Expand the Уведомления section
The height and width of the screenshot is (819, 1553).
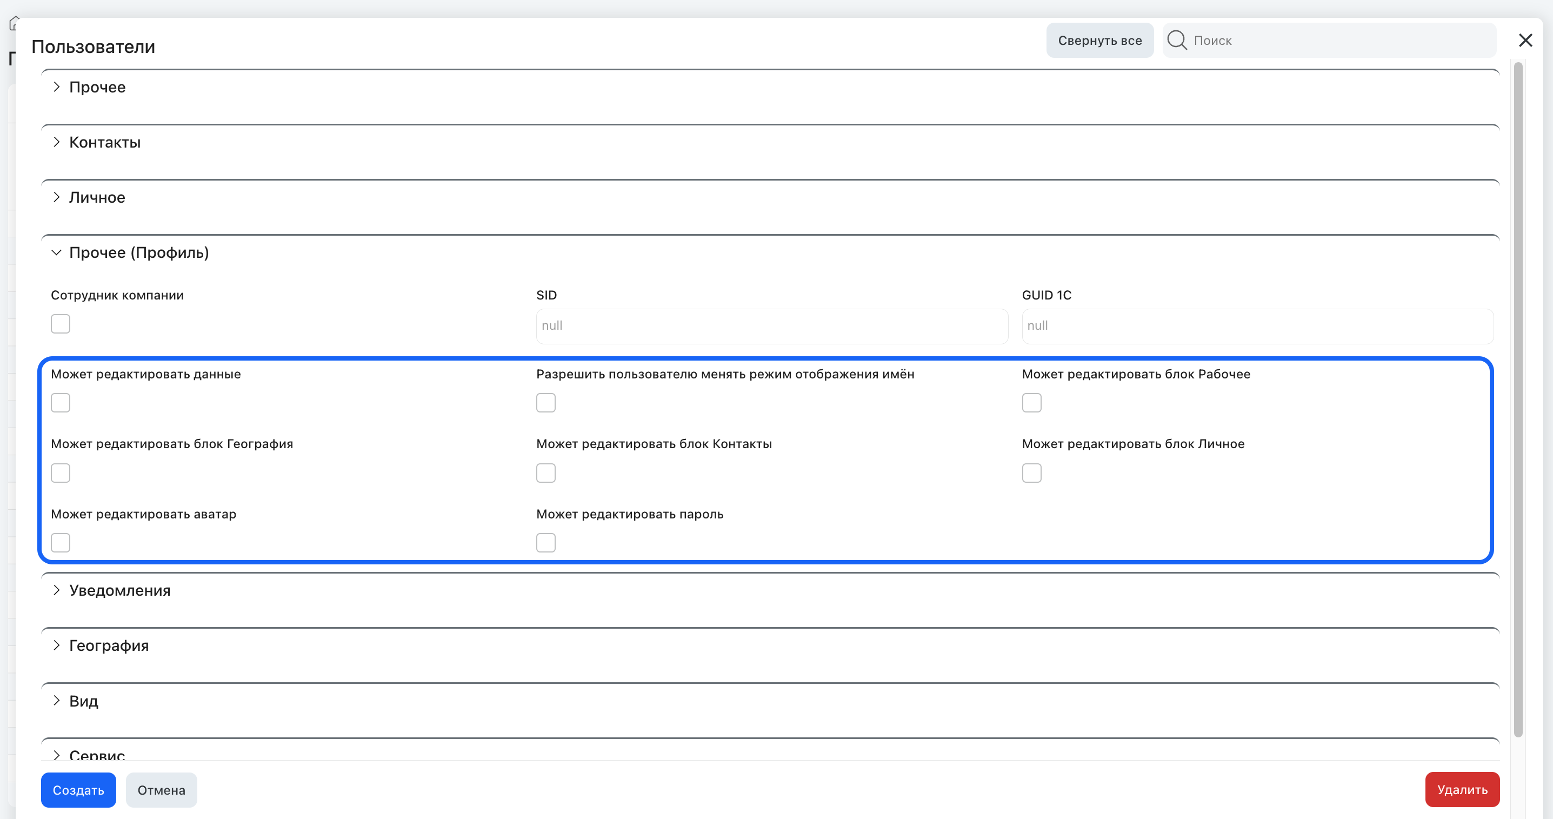tap(56, 590)
